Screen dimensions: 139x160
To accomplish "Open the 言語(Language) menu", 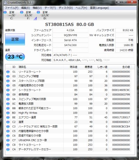I will 99,8.
